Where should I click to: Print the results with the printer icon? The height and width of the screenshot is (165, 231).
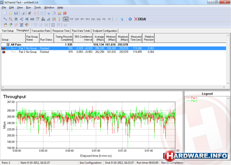(23, 13)
